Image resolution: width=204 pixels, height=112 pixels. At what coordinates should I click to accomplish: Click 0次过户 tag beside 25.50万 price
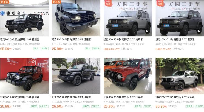[x=96, y=106]
